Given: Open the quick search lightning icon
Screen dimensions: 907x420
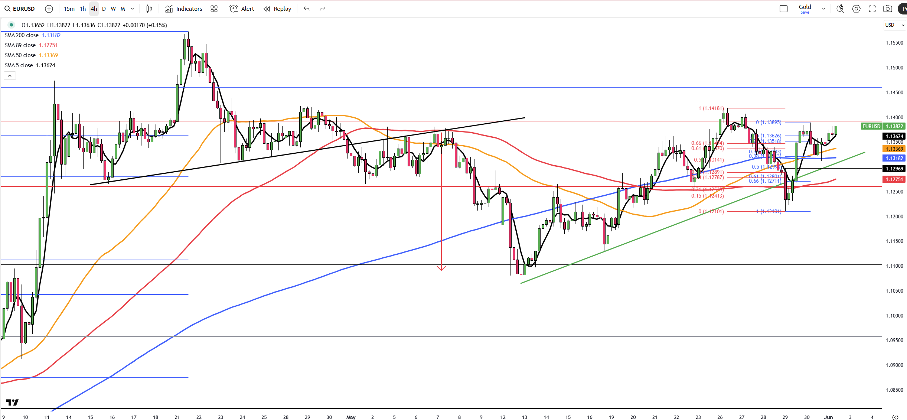Looking at the screenshot, I should click(x=840, y=9).
